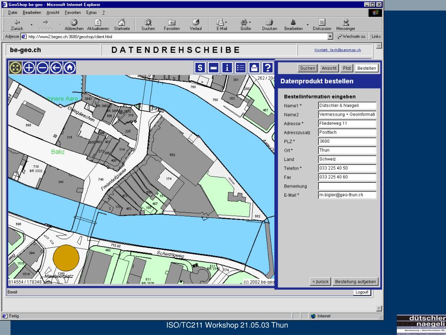This screenshot has width=446, height=335.
Task: Click the browser address URL field
Action: click(177, 37)
